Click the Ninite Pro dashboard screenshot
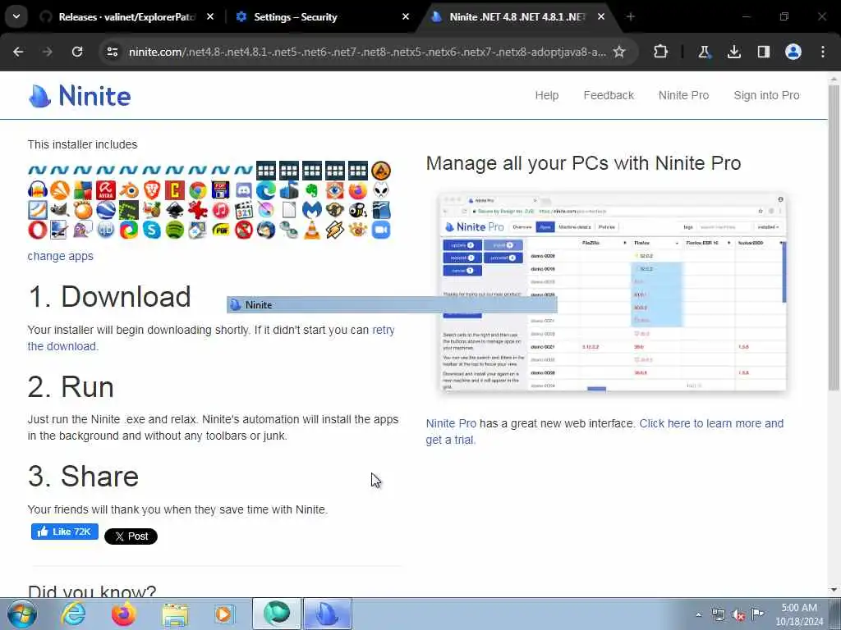The height and width of the screenshot is (630, 841). 612,292
